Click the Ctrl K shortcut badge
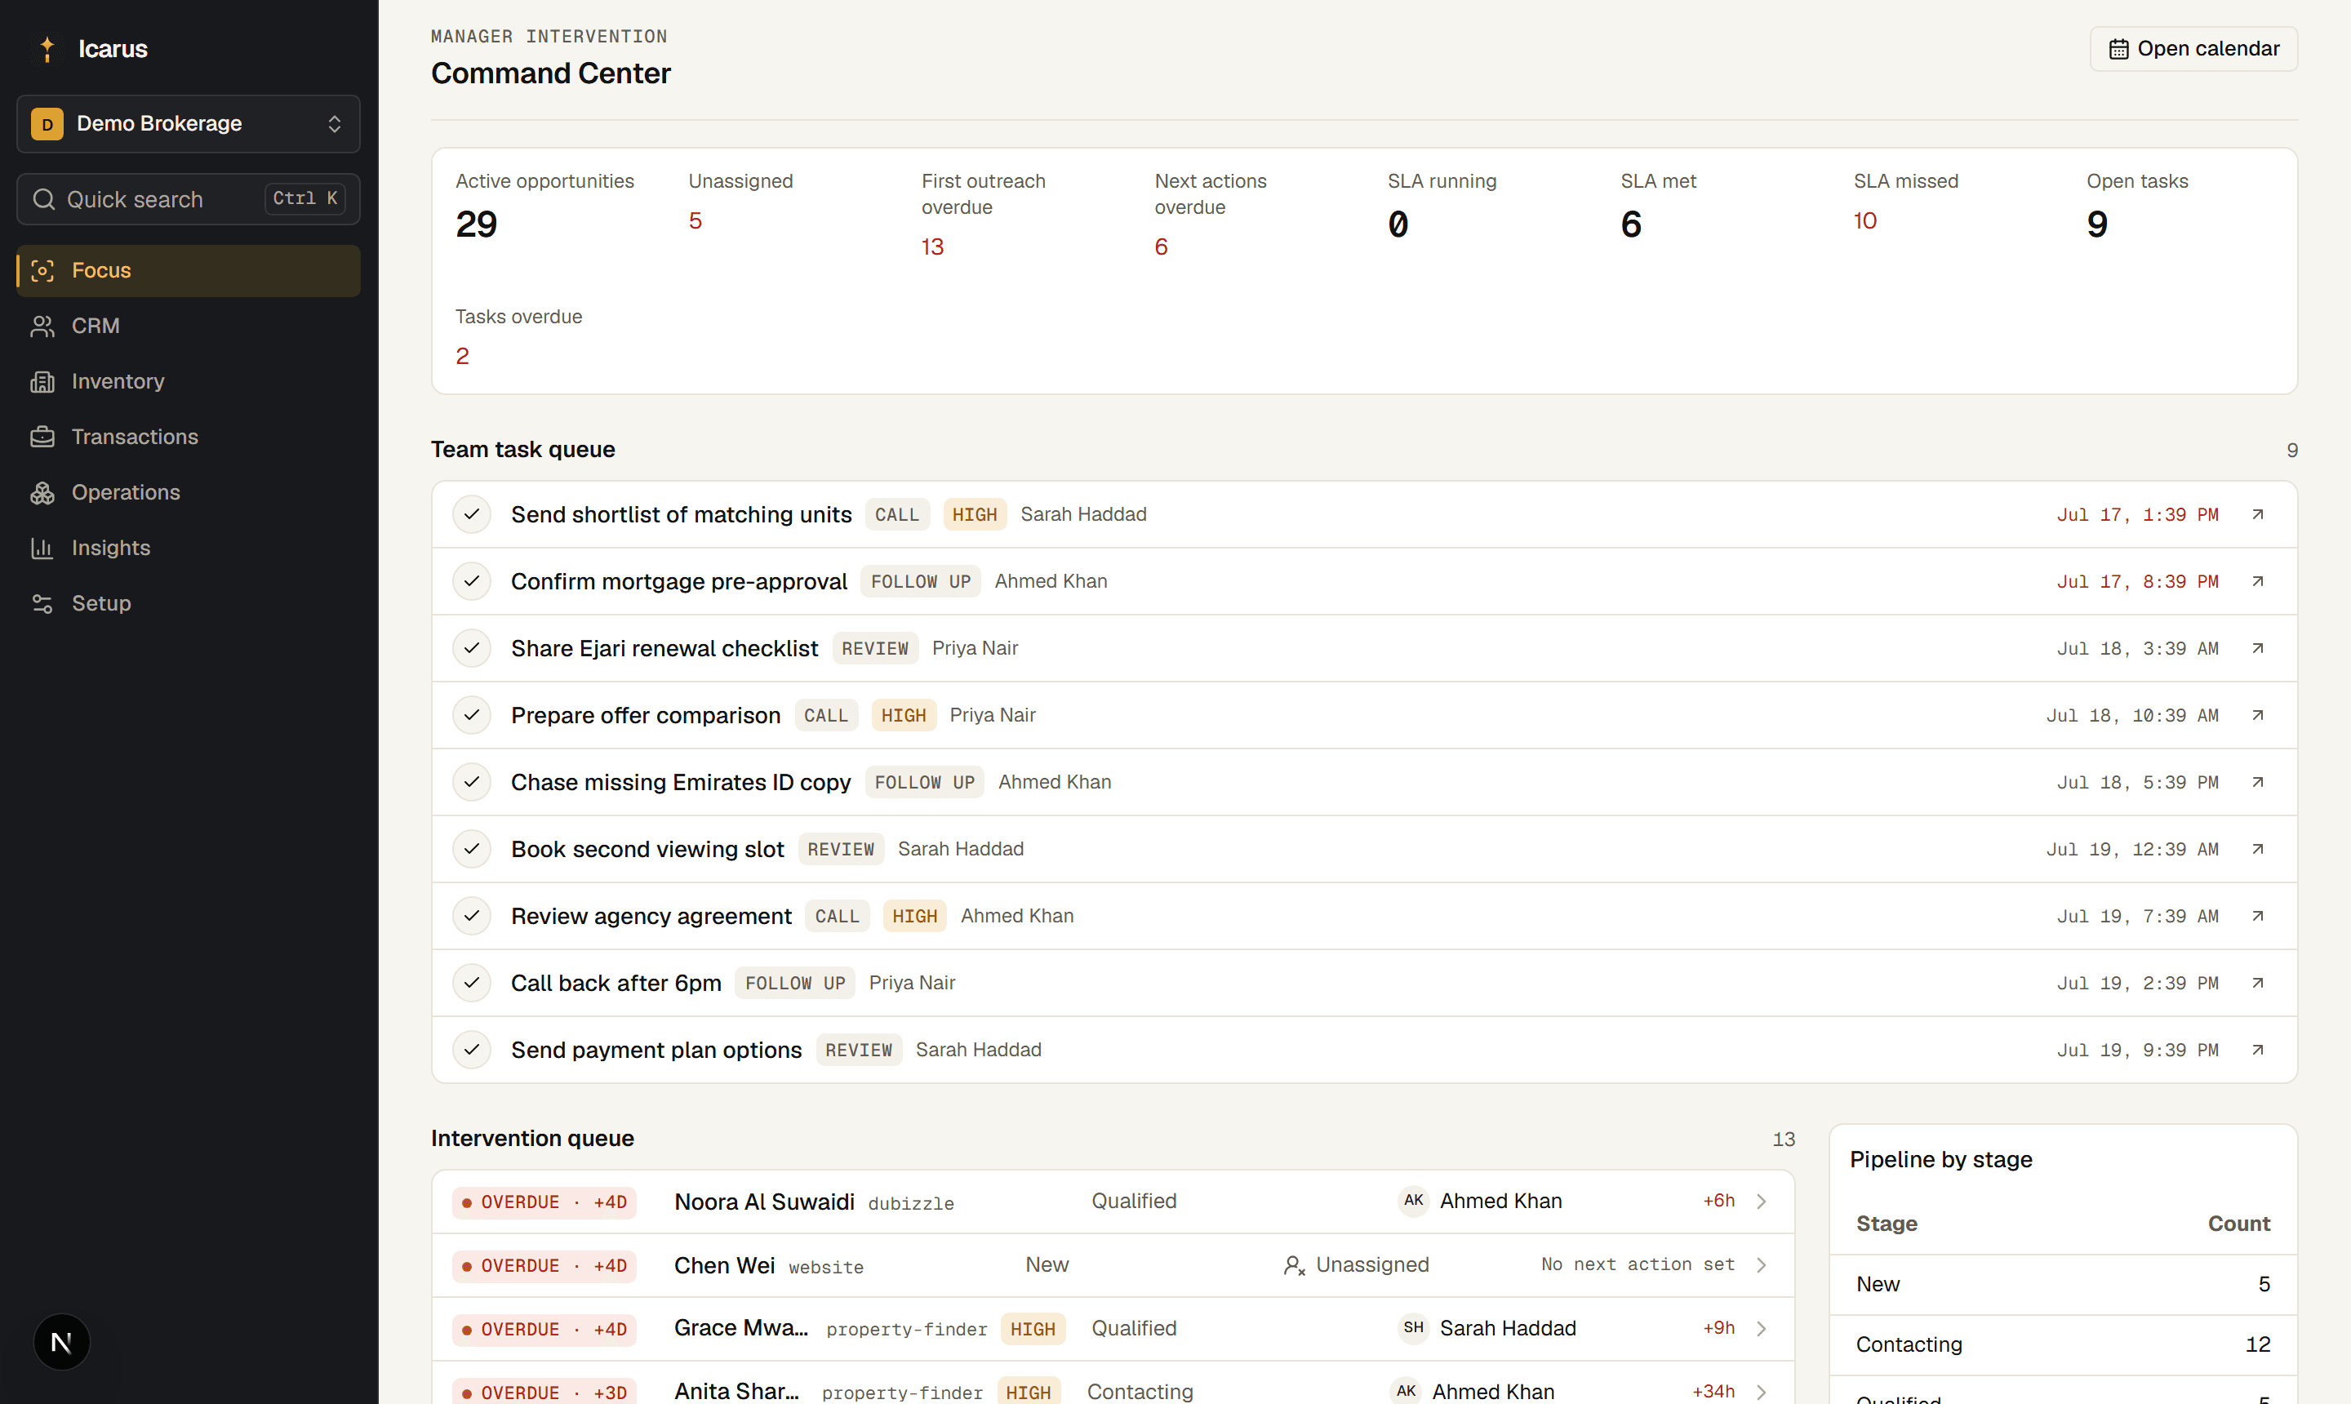 304,198
